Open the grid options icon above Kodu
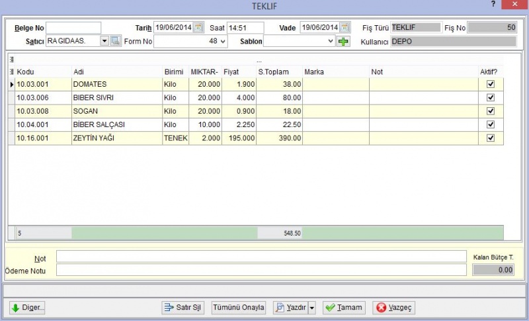This screenshot has height=321, width=529. coord(12,60)
